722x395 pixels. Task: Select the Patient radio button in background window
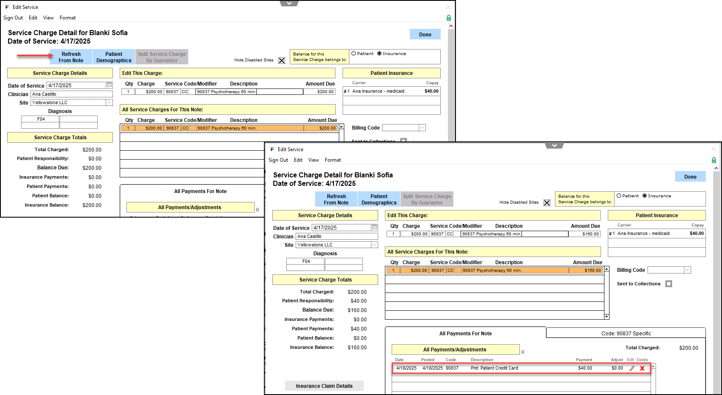pos(354,54)
